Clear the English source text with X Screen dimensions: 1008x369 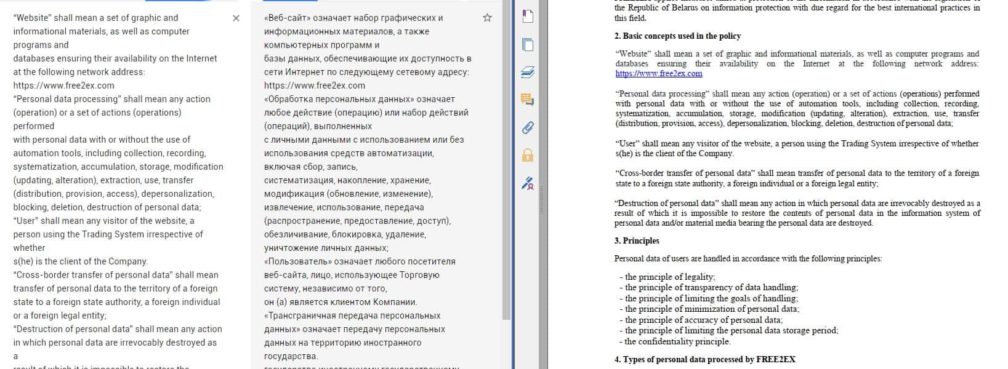click(x=236, y=18)
